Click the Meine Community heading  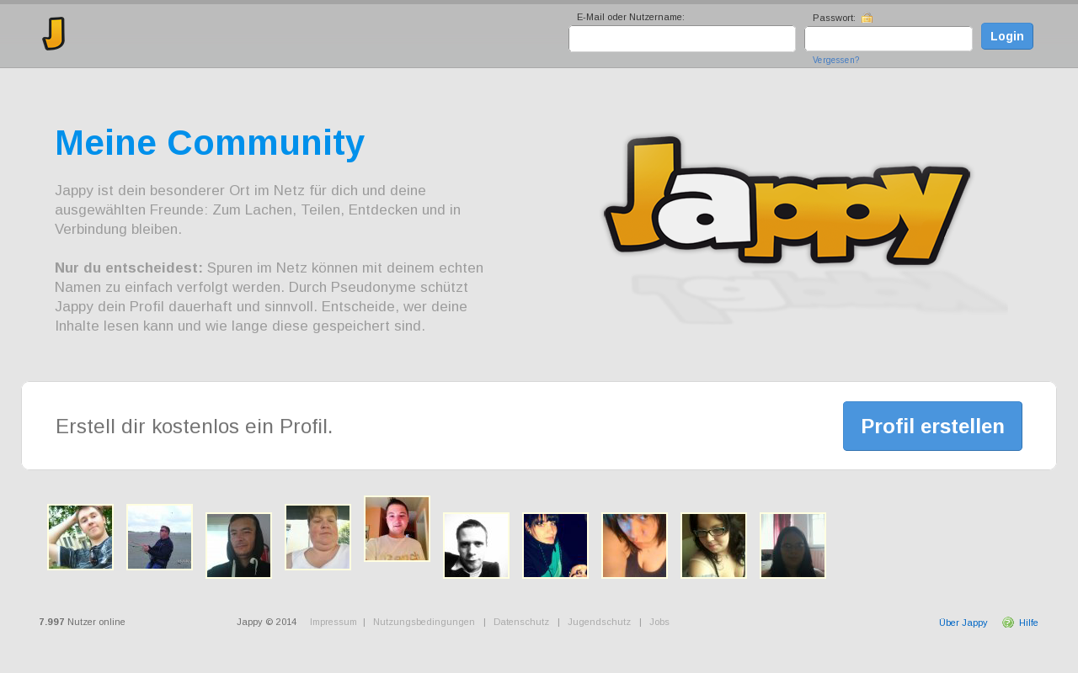click(x=210, y=143)
